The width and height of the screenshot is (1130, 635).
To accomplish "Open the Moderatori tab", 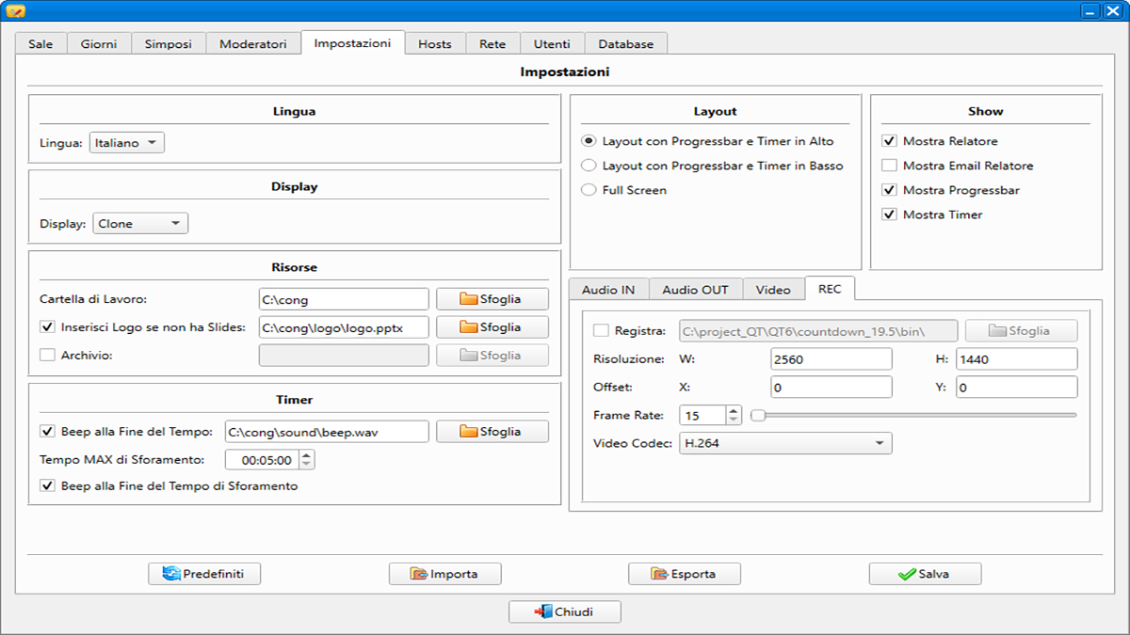I will point(253,44).
